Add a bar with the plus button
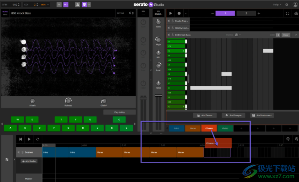The height and width of the screenshot is (182, 299). tap(259, 13)
